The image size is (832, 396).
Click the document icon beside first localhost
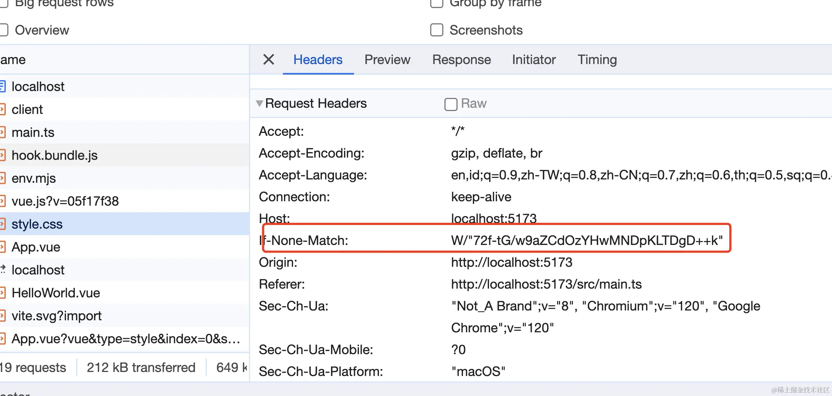pyautogui.click(x=2, y=87)
